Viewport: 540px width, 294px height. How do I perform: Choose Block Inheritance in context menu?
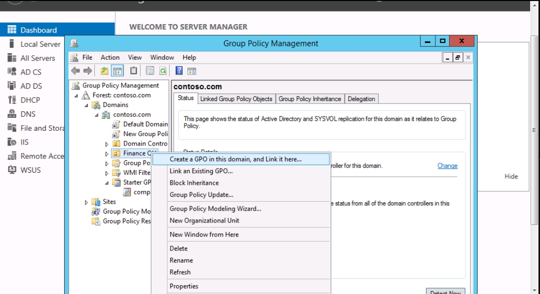click(x=241, y=183)
